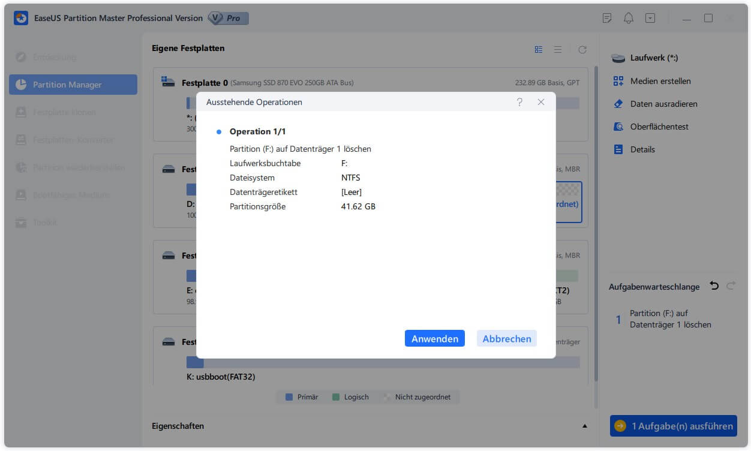751x451 pixels.
Task: Click the file system value 'NTFS'
Action: click(351, 178)
